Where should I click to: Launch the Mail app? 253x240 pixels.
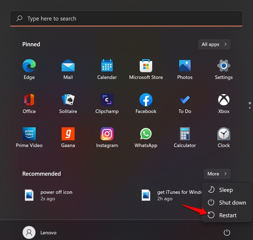pyautogui.click(x=68, y=69)
